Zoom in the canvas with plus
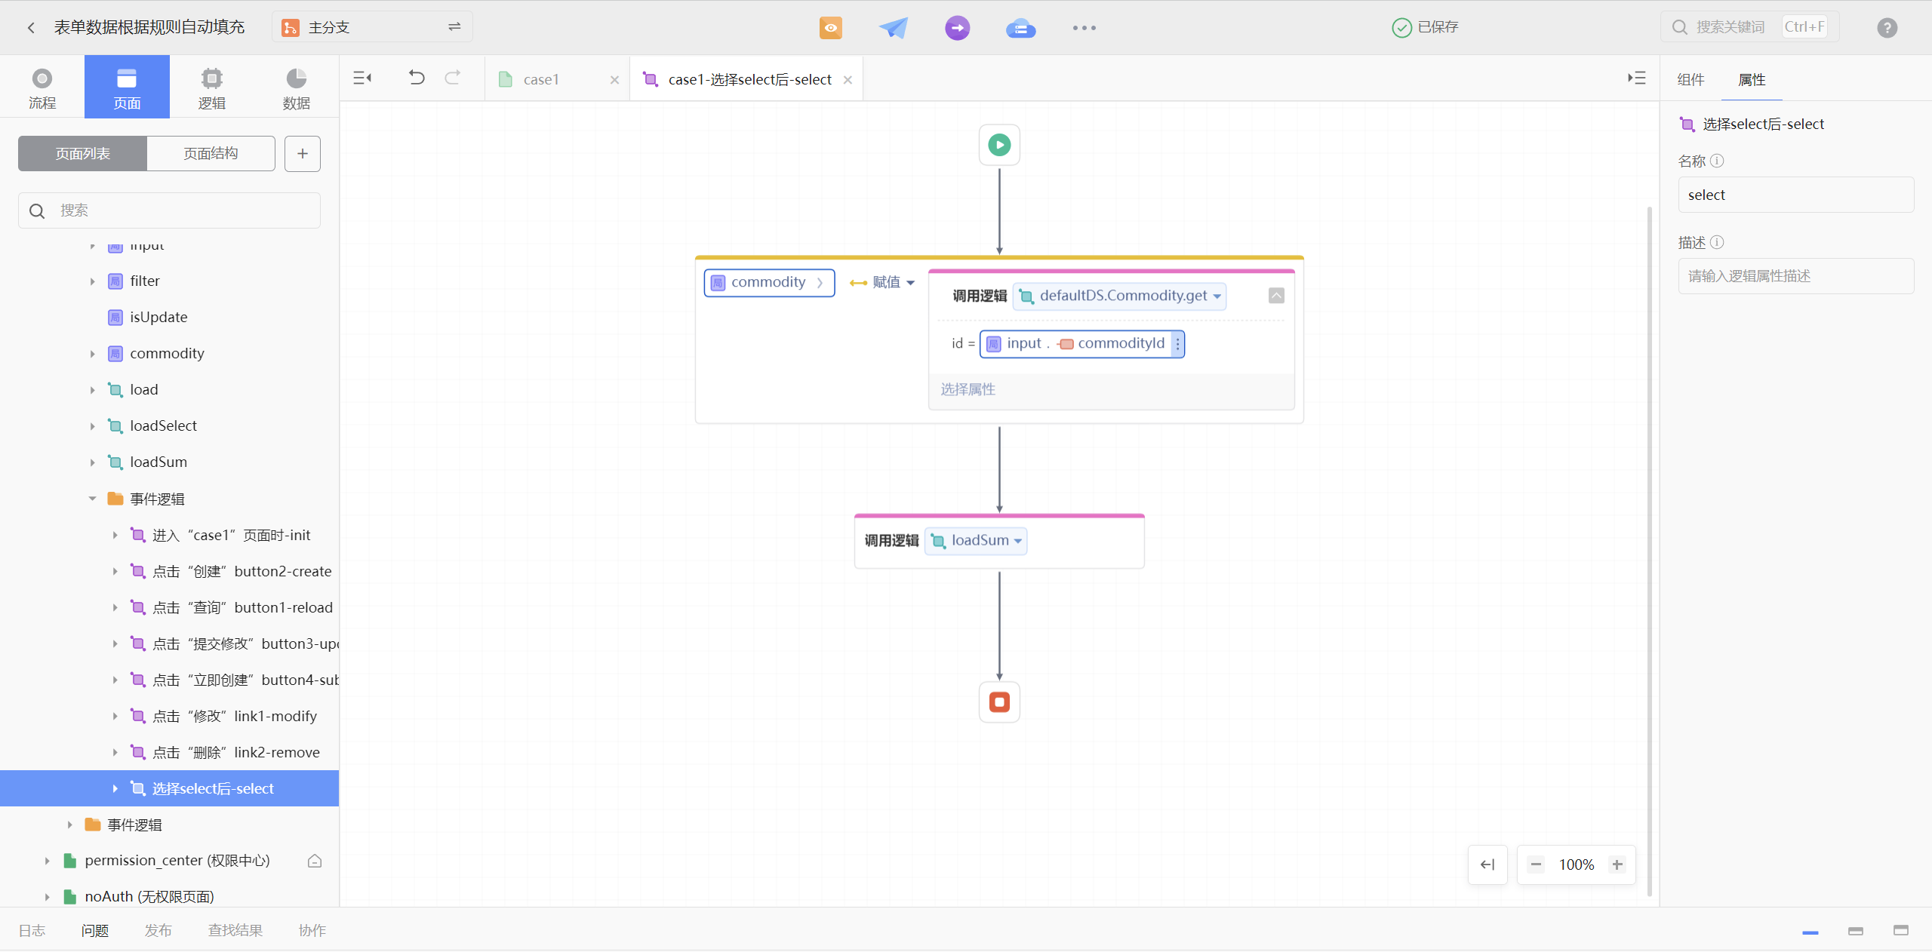Screen dimensions: 1932x952 (x=1617, y=864)
